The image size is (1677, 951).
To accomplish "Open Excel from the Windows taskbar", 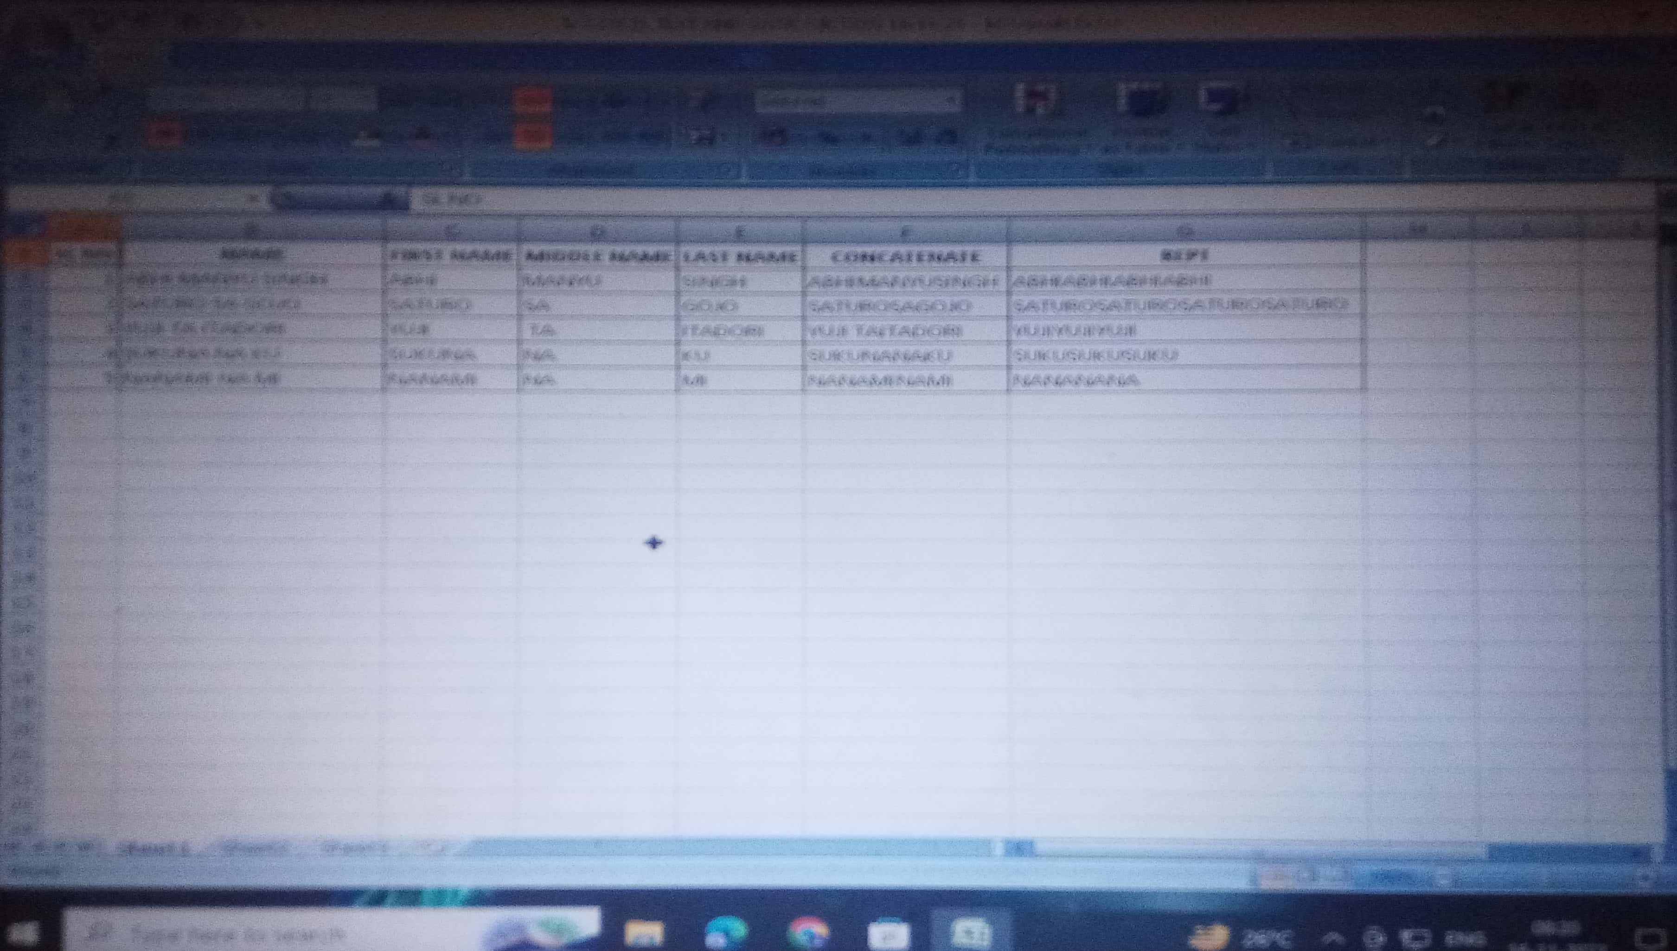I will coord(971,933).
